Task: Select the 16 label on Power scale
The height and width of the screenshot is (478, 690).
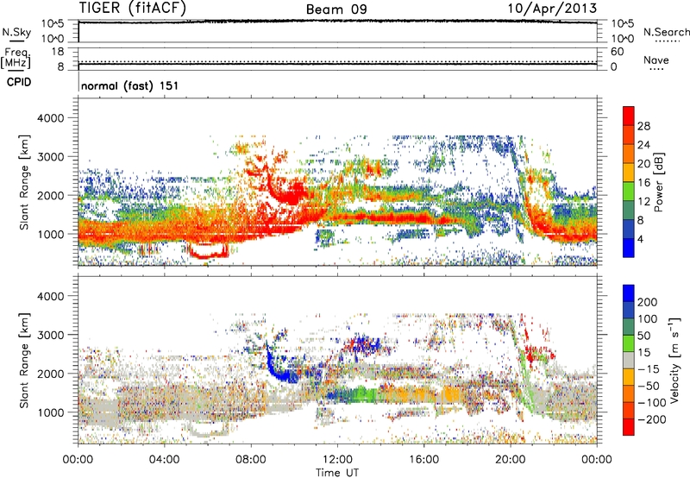Action: pyautogui.click(x=643, y=183)
